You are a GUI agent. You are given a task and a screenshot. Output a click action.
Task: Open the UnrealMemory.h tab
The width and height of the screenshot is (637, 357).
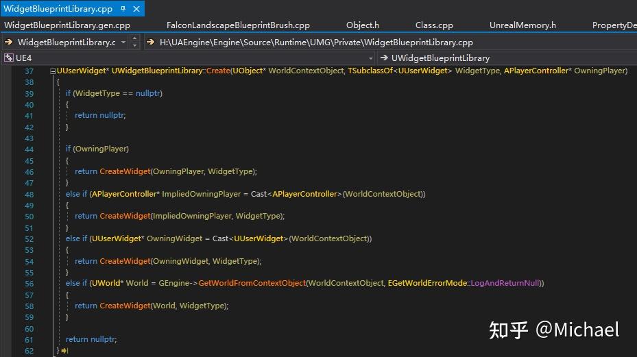tap(522, 25)
